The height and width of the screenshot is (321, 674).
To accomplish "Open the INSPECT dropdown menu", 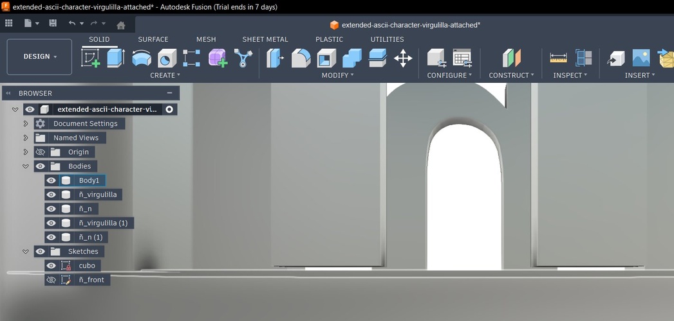I will click(570, 75).
